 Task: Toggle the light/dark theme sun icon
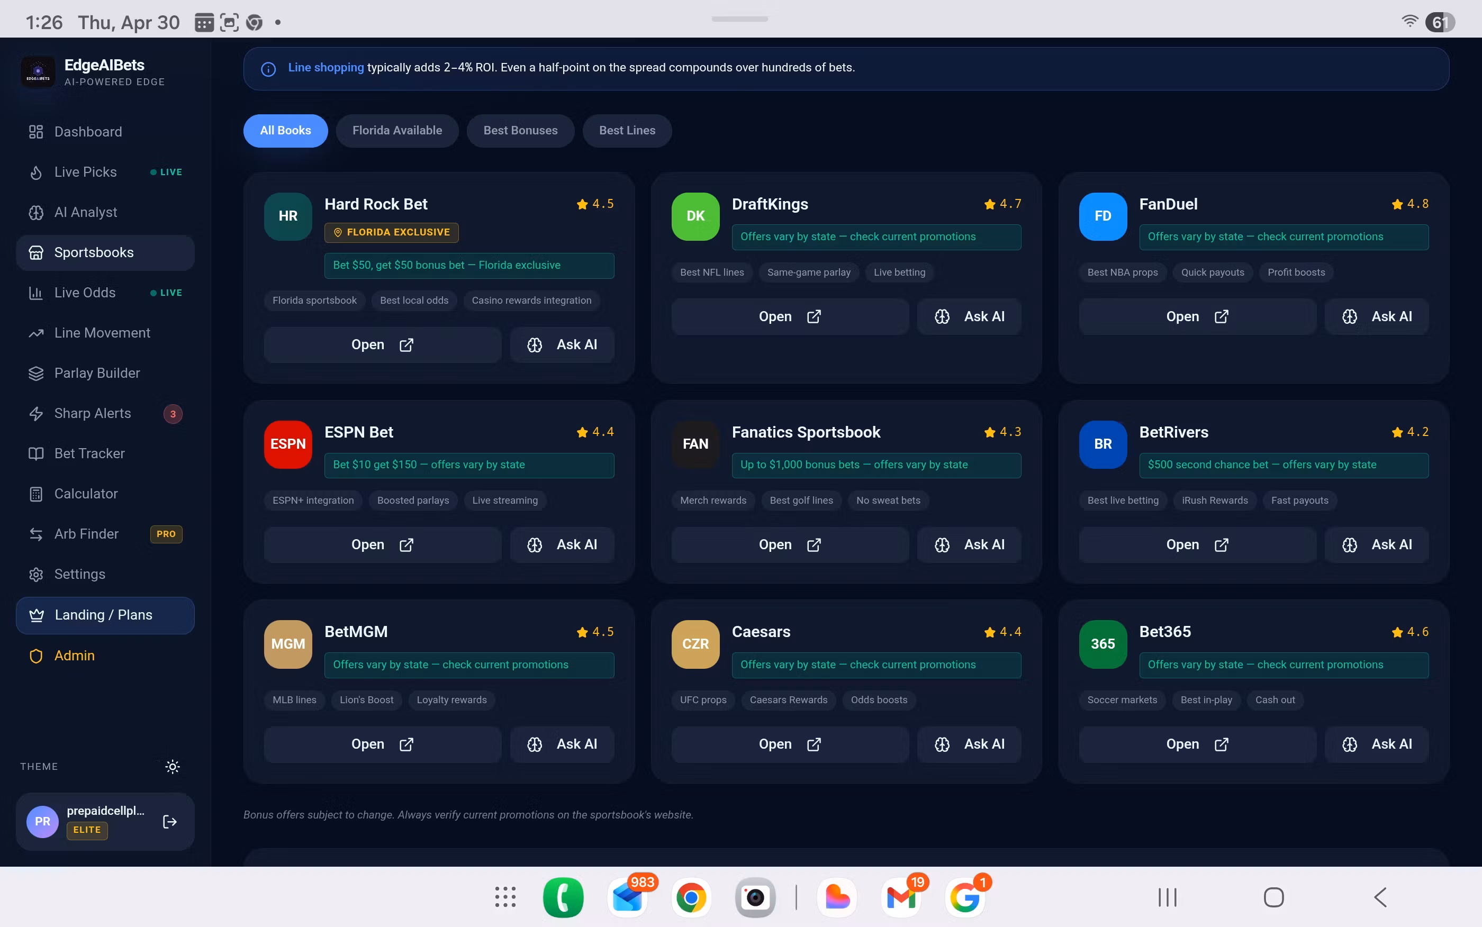173,766
